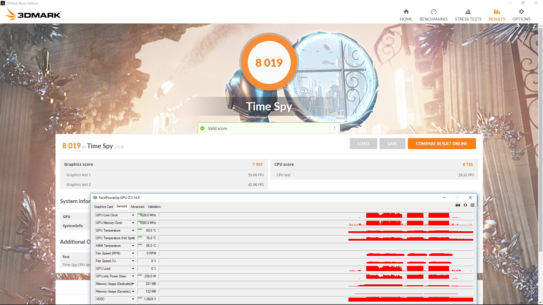Open the Results section in 3DMark

[x=497, y=15]
